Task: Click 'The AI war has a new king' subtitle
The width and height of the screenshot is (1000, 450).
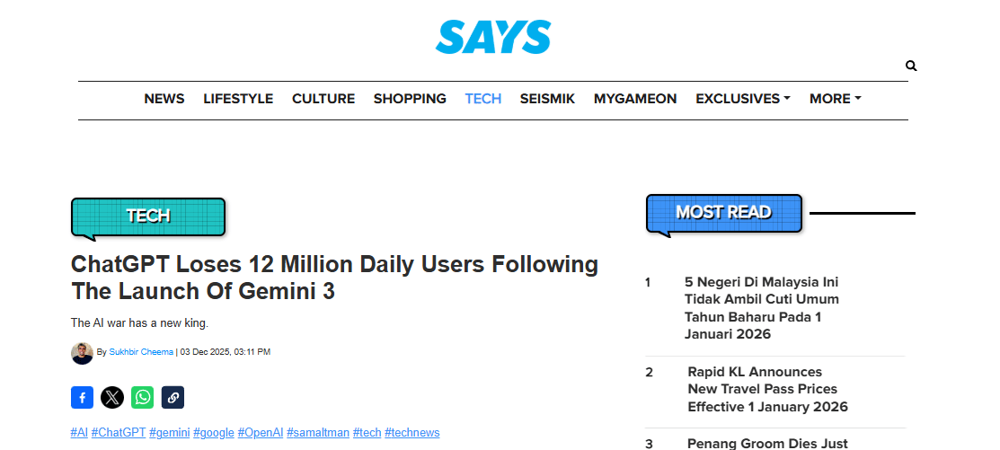Action: point(139,323)
